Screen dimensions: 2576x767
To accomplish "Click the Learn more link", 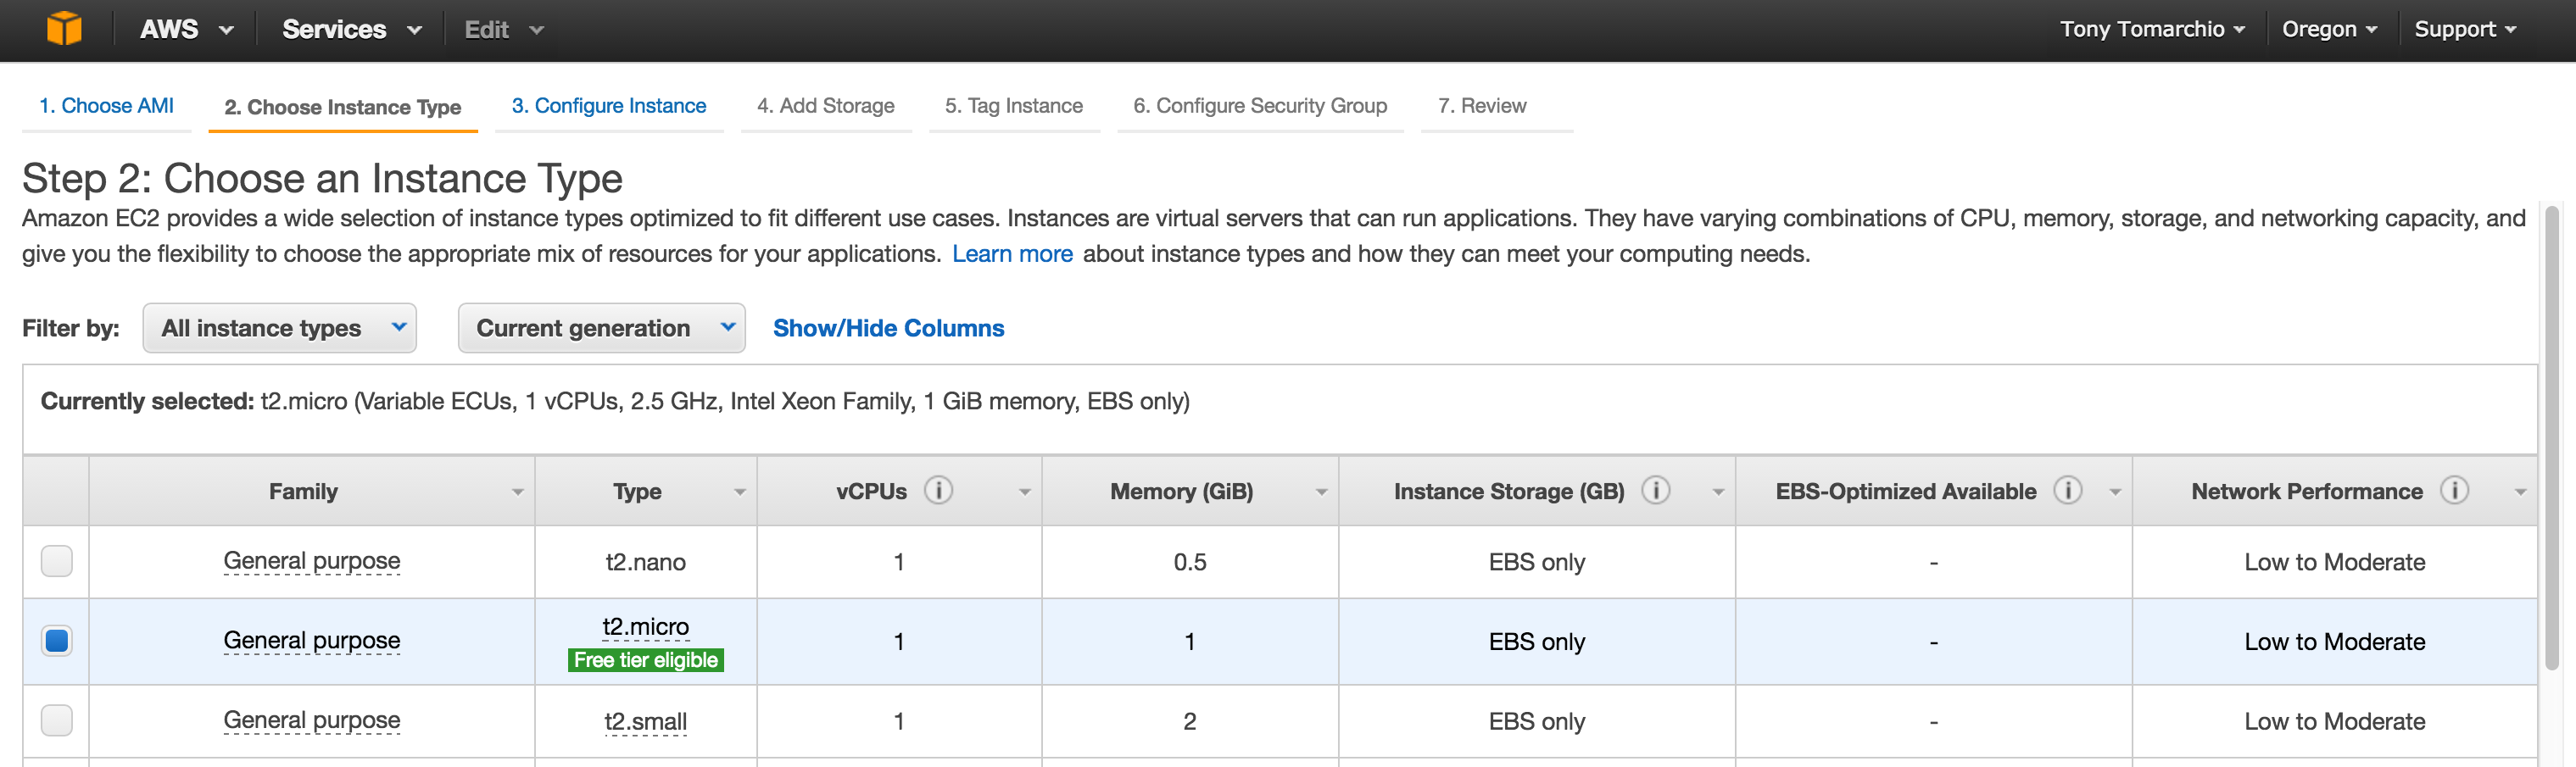I will [1012, 254].
